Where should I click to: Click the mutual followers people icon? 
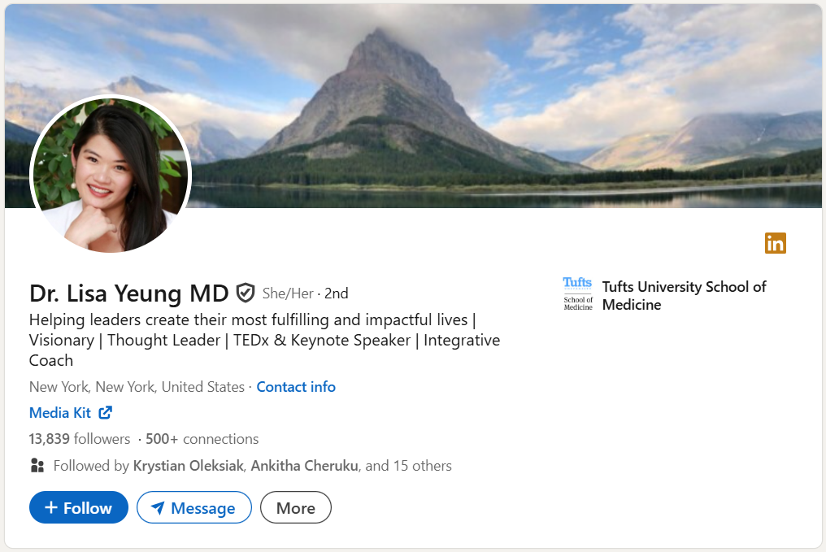click(37, 466)
